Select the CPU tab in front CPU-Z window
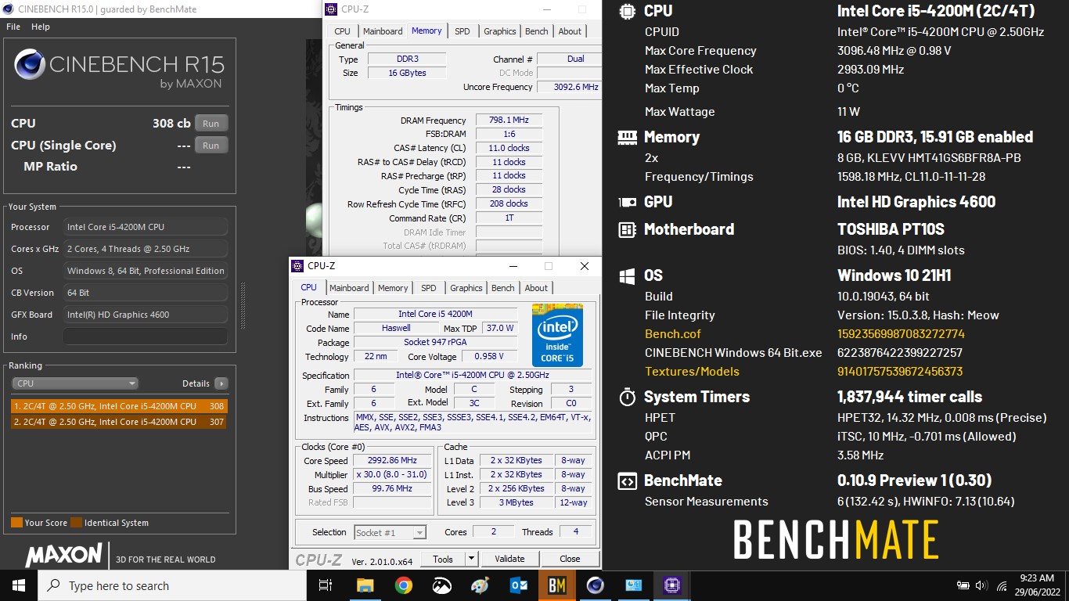 pyautogui.click(x=309, y=287)
